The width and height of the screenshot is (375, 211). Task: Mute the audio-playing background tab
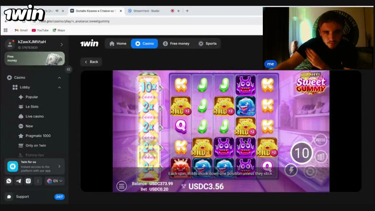(x=57, y=11)
